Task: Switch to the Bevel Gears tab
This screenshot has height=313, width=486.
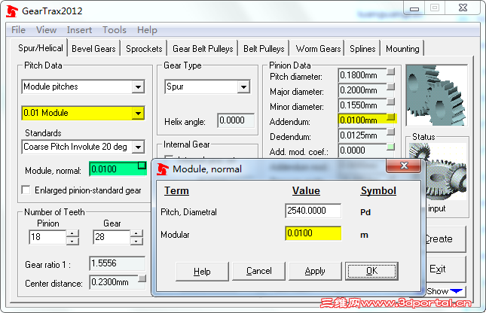Action: tap(93, 49)
